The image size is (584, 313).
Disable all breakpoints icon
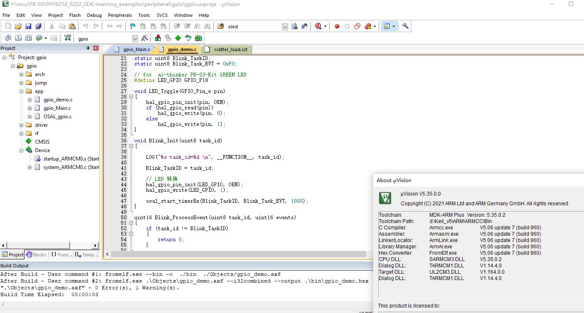click(357, 26)
